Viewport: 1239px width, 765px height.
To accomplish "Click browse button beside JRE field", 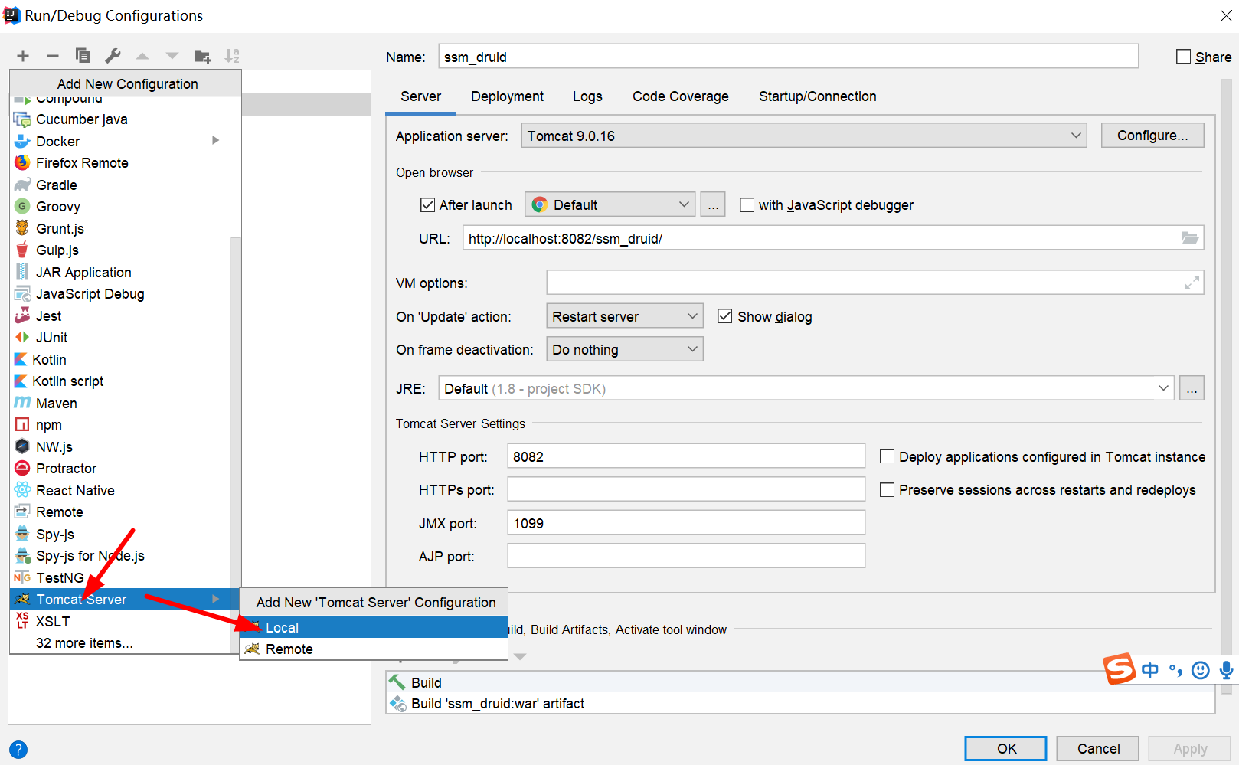I will (x=1192, y=388).
